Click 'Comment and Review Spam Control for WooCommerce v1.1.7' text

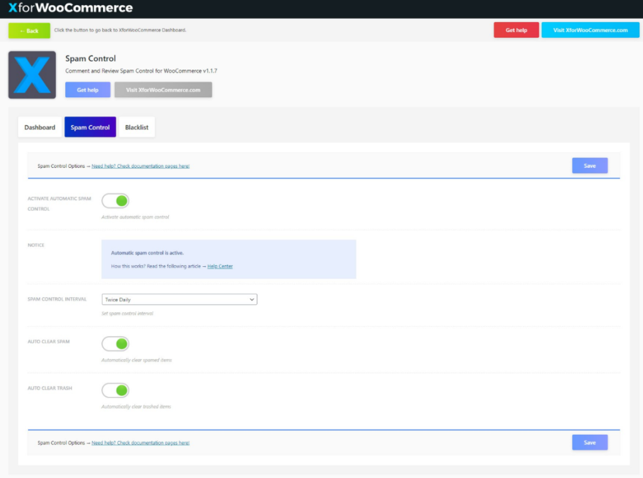(141, 71)
